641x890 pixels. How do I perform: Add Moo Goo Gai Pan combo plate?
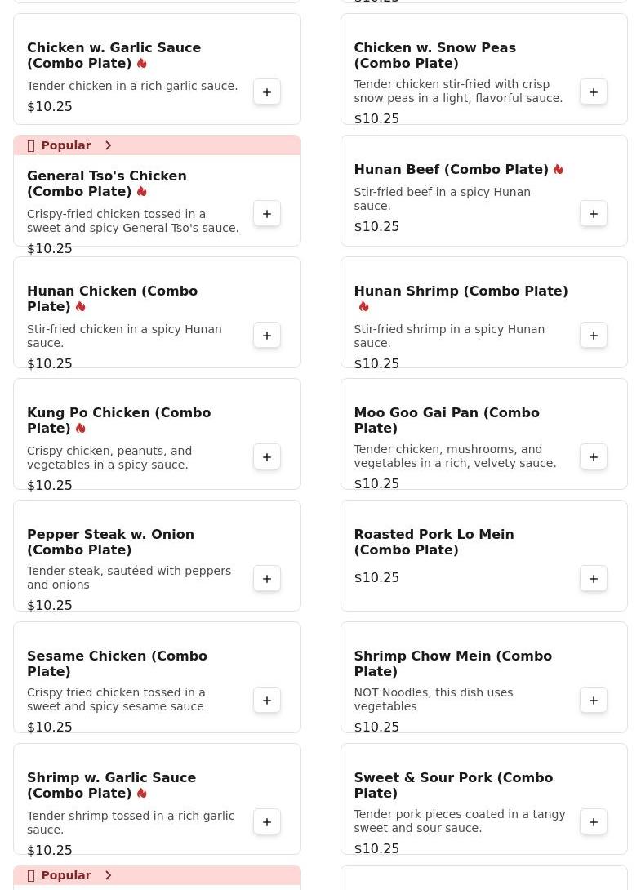pos(594,457)
